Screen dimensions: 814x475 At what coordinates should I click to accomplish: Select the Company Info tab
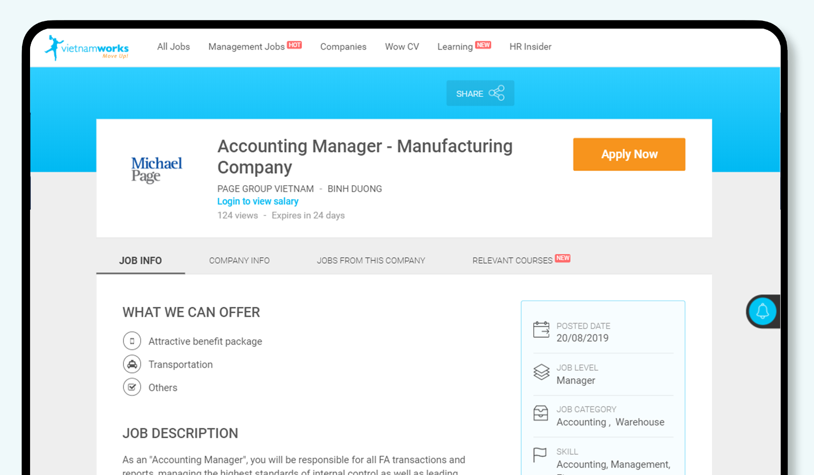[239, 261]
